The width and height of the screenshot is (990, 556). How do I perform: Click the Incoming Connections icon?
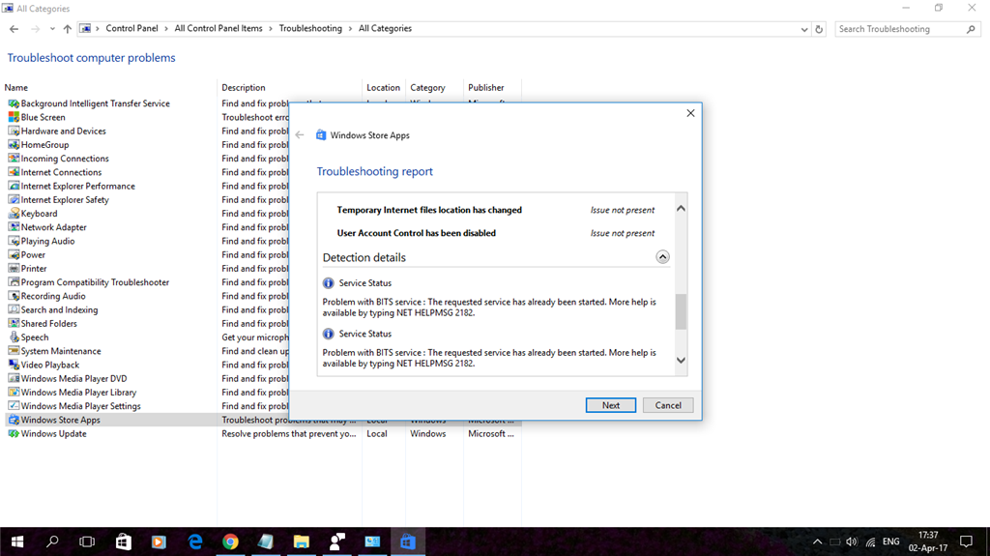[x=14, y=159]
